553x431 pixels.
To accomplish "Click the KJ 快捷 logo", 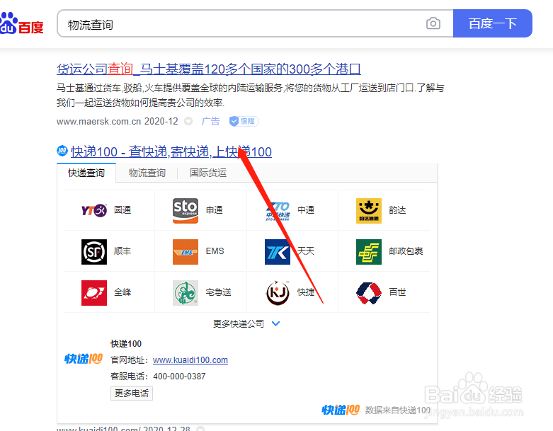I will click(278, 292).
